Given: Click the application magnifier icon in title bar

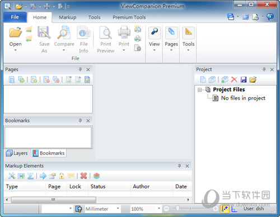Looking at the screenshot, I should tap(7, 6).
